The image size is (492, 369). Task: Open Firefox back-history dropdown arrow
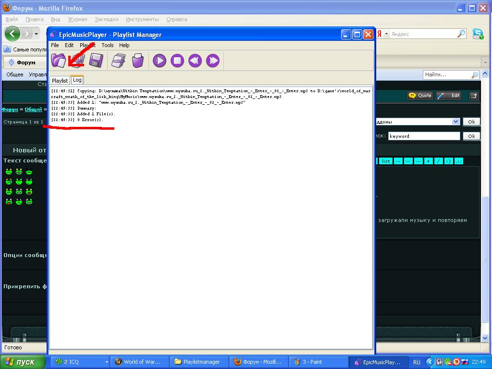[36, 34]
